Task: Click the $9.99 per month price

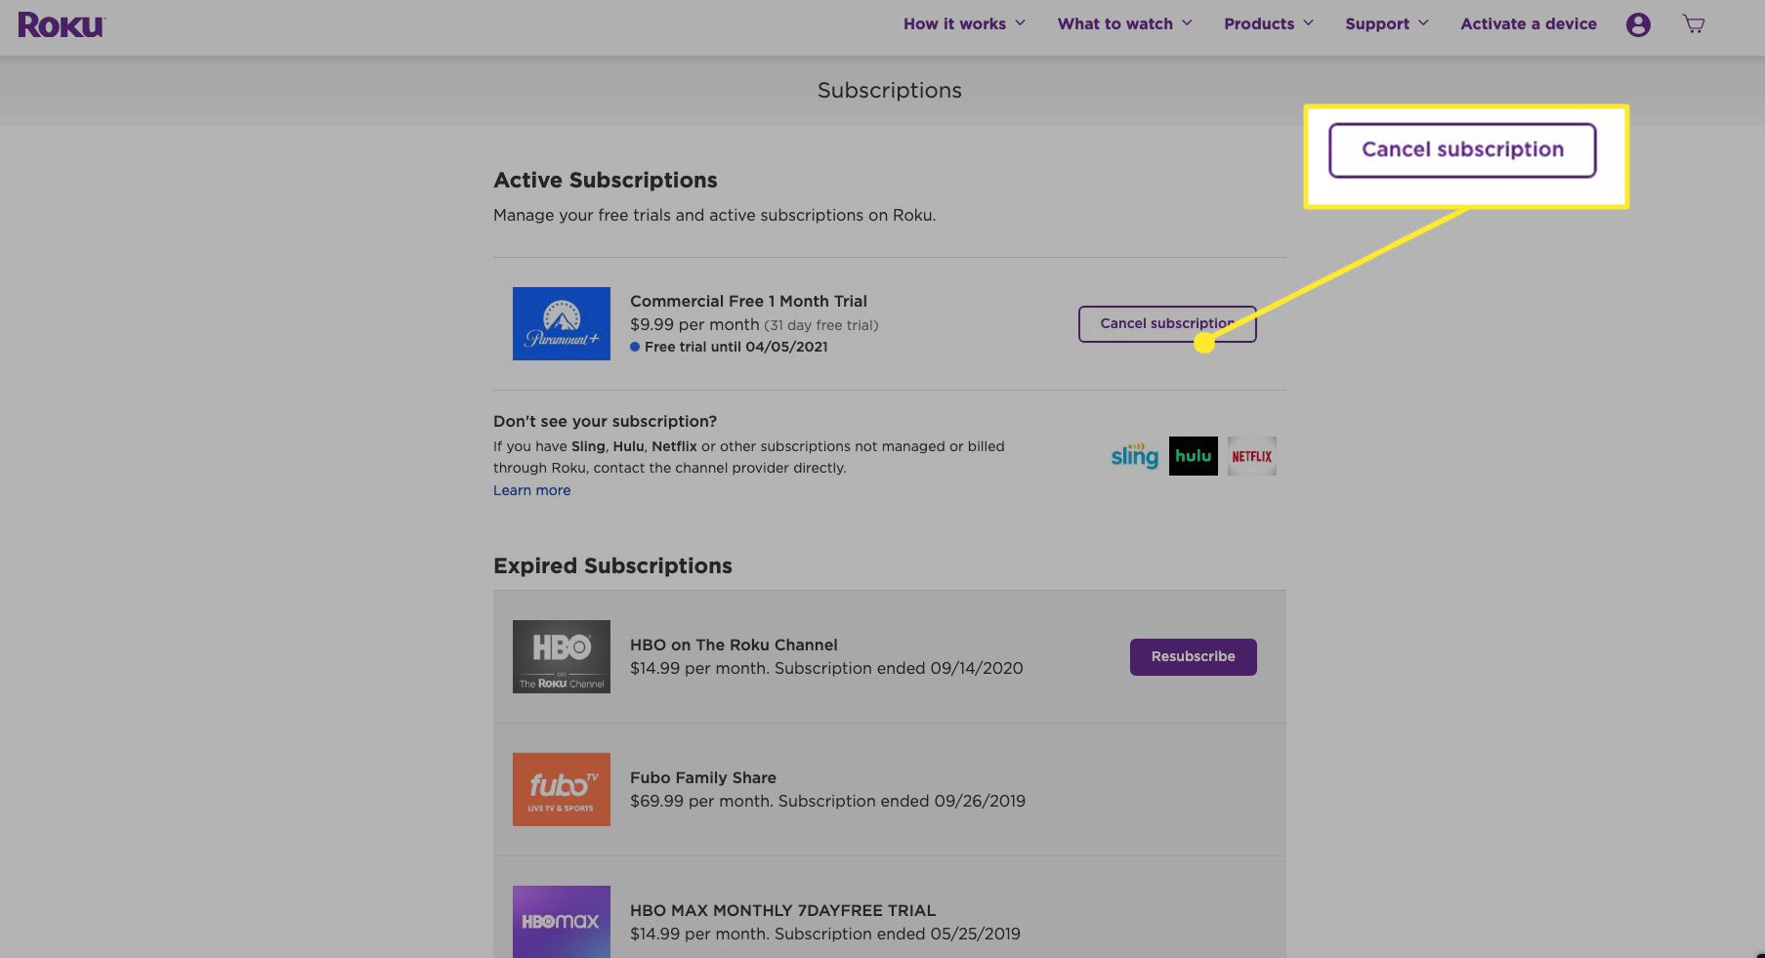Action: (x=694, y=324)
